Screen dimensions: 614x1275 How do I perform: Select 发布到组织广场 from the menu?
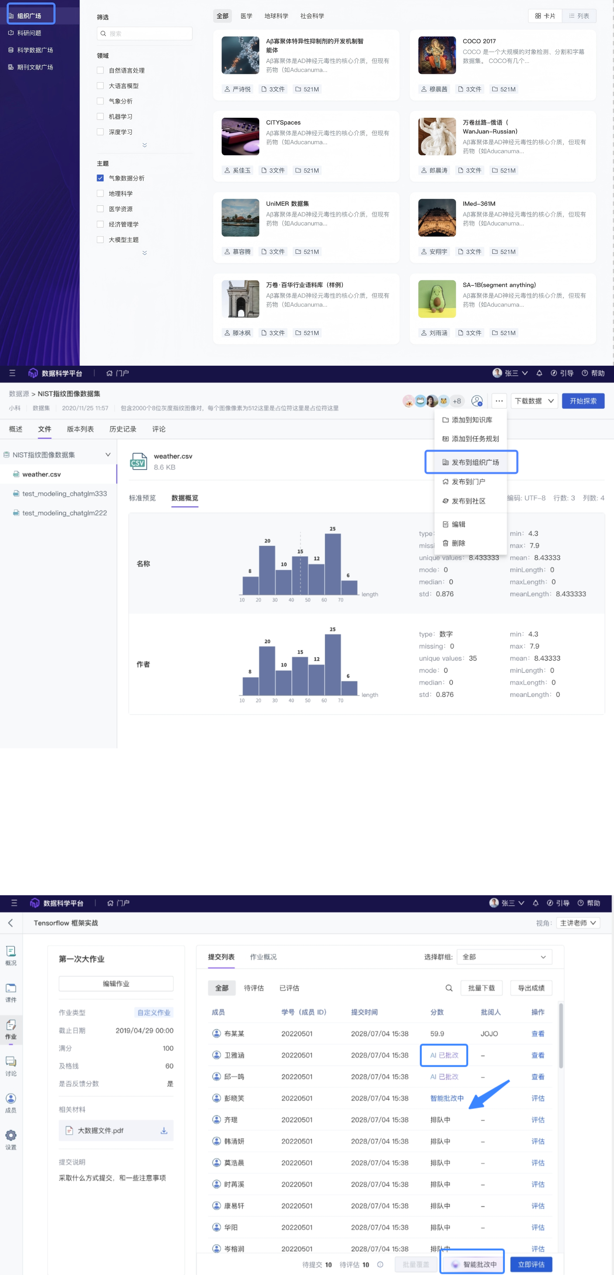471,462
